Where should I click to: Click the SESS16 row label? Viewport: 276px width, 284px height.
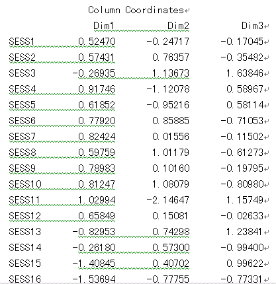click(x=25, y=279)
